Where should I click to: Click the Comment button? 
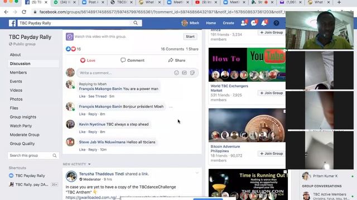pos(133,61)
